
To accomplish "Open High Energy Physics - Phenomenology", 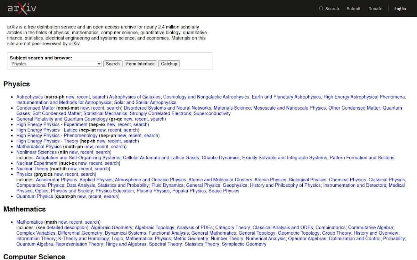I will 57,136.
